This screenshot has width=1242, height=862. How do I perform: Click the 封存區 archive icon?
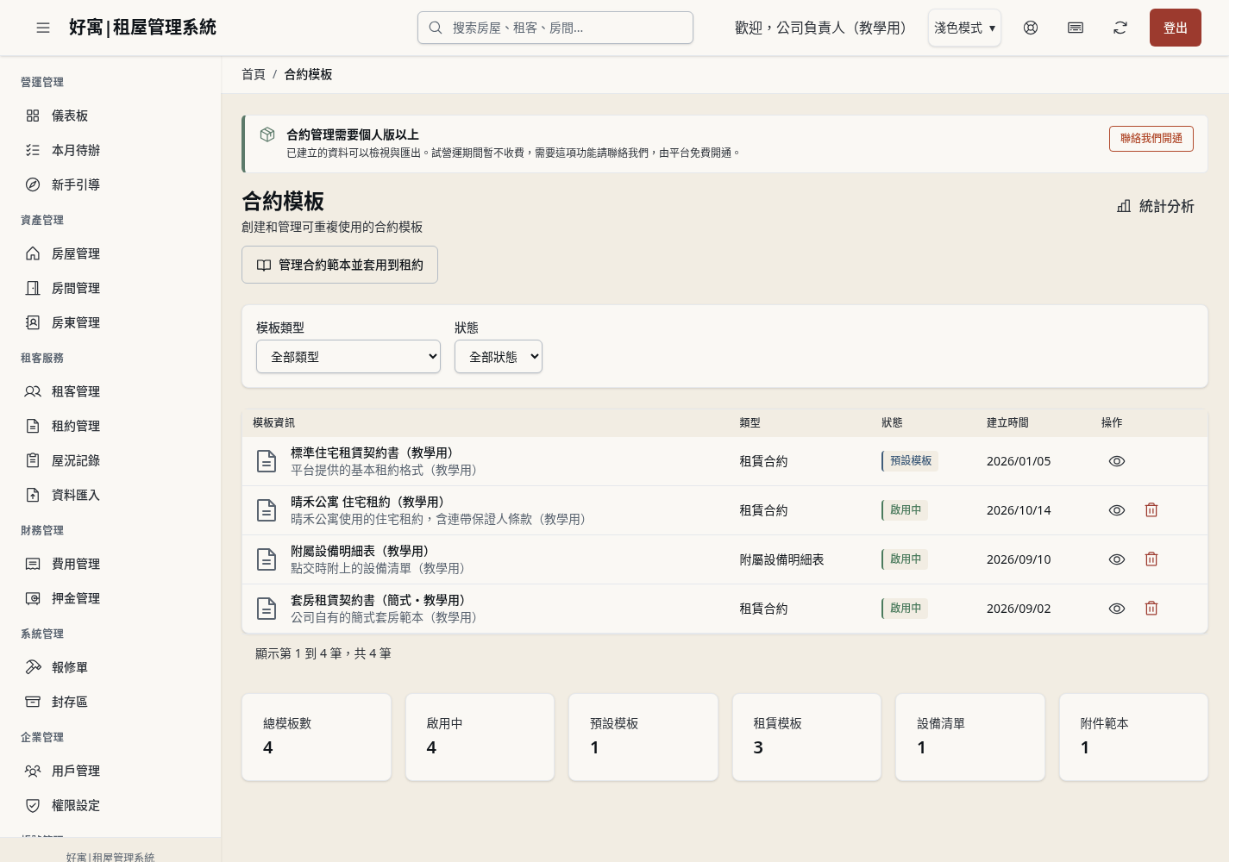33,702
